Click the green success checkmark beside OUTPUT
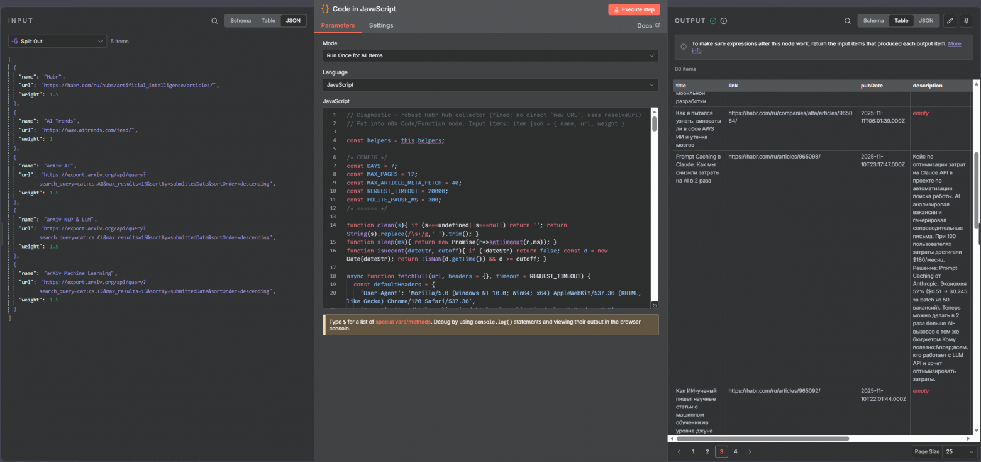 [713, 21]
